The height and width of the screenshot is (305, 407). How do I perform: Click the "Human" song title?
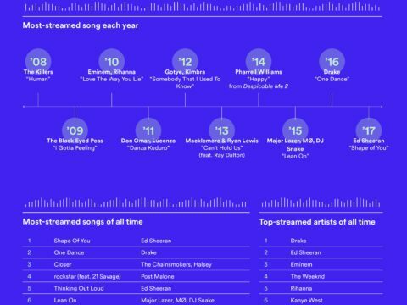[38, 79]
